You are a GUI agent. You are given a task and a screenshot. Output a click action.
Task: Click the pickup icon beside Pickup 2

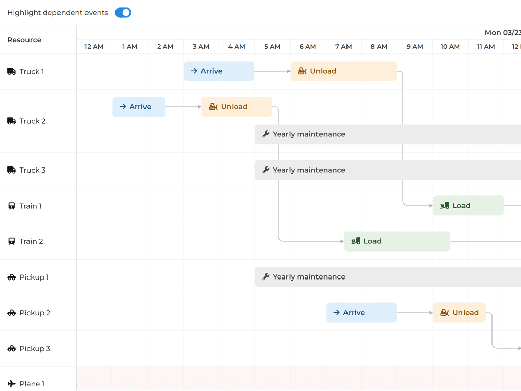point(11,313)
